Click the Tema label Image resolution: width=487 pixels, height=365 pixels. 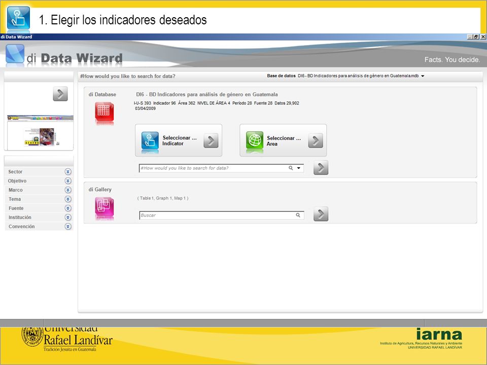point(15,199)
